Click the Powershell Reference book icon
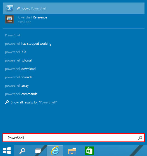 pos(9,19)
